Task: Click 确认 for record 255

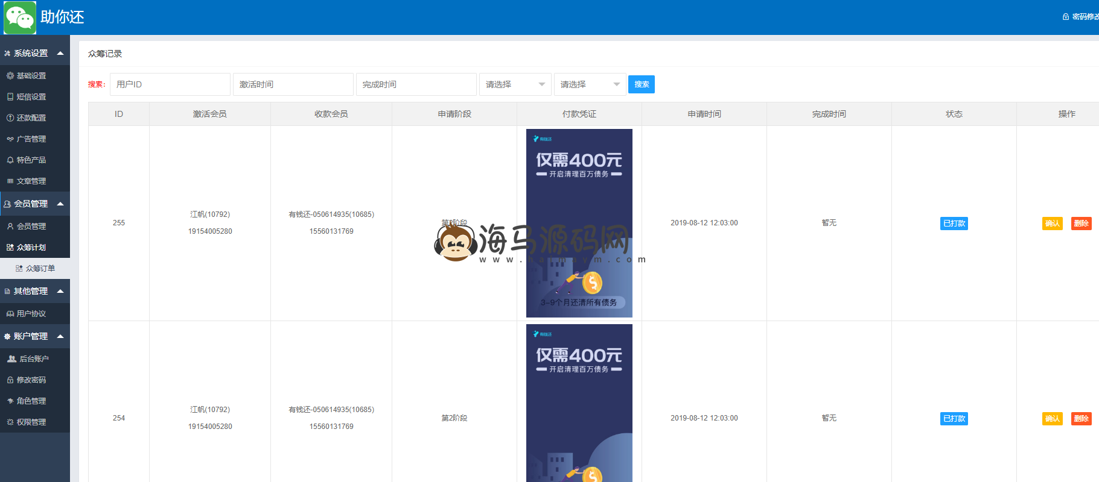Action: pyautogui.click(x=1052, y=224)
